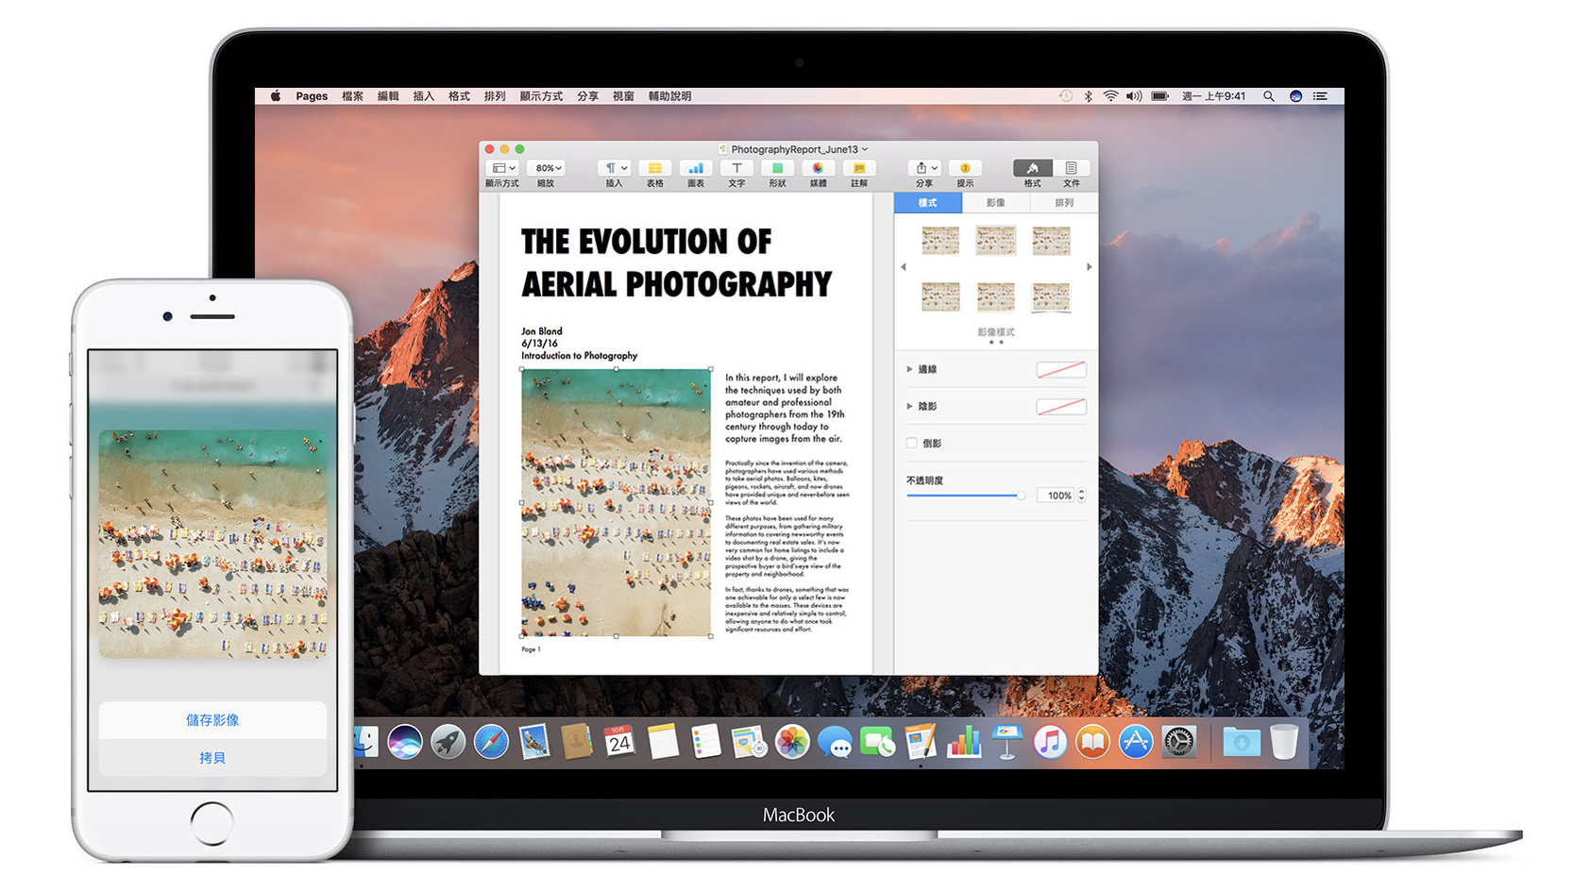Expand the 邊線 (Border) section
Image resolution: width=1590 pixels, height=891 pixels.
(909, 369)
